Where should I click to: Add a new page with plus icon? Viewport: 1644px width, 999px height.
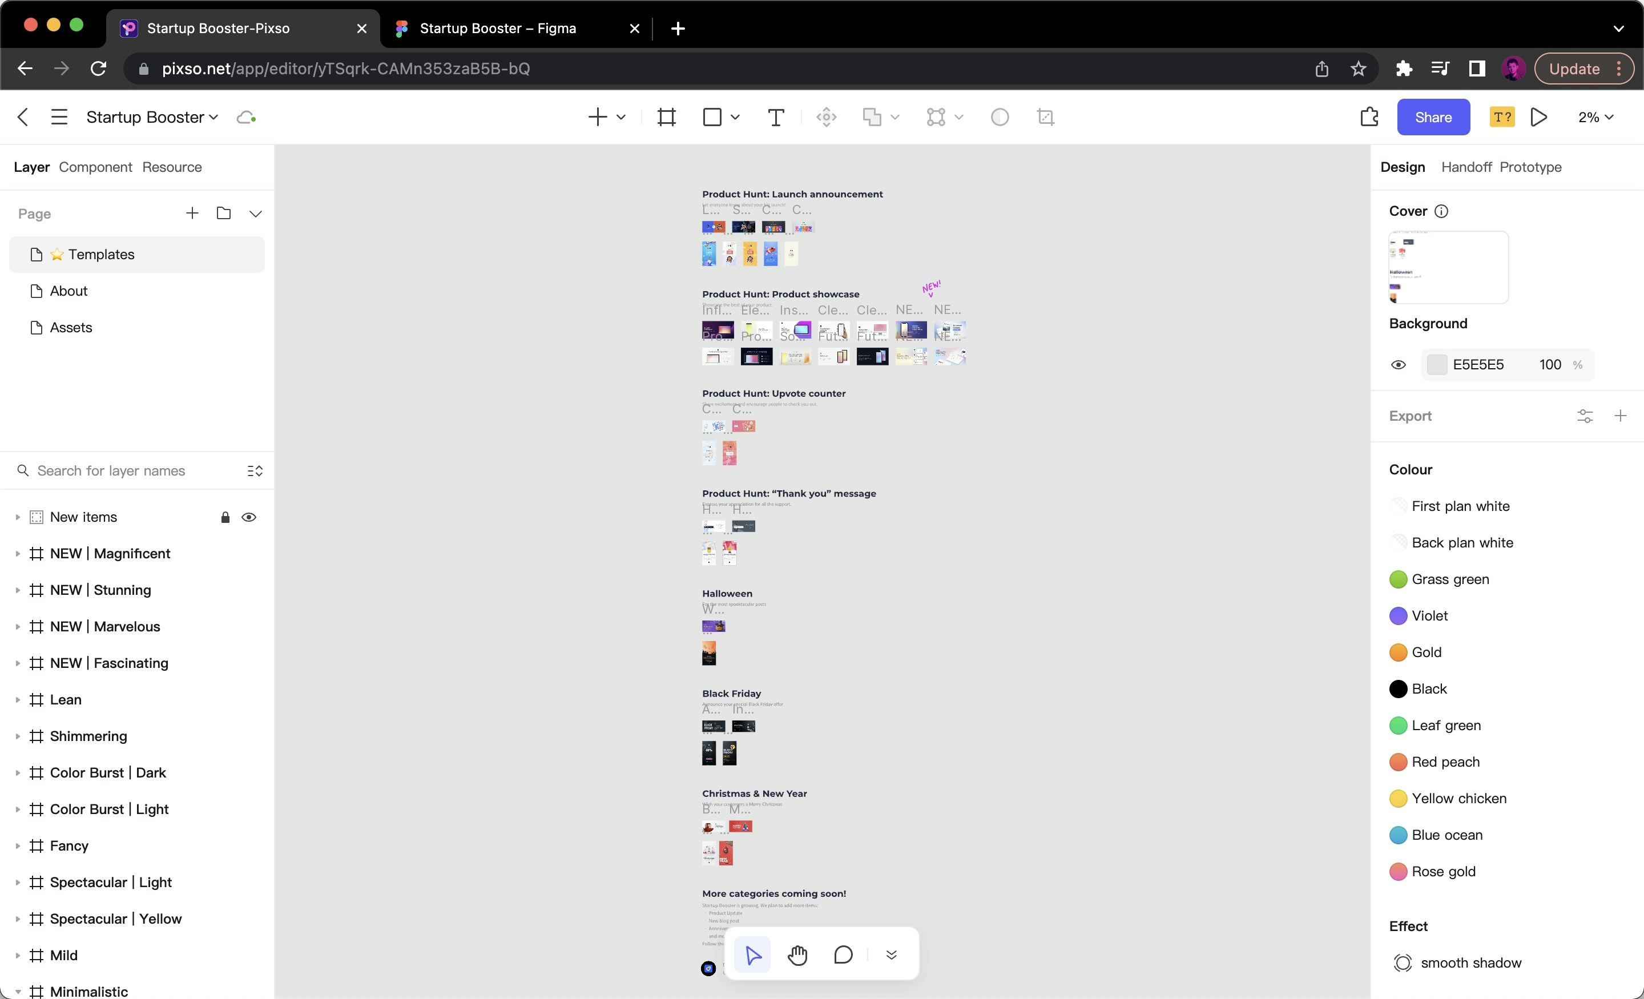192,214
